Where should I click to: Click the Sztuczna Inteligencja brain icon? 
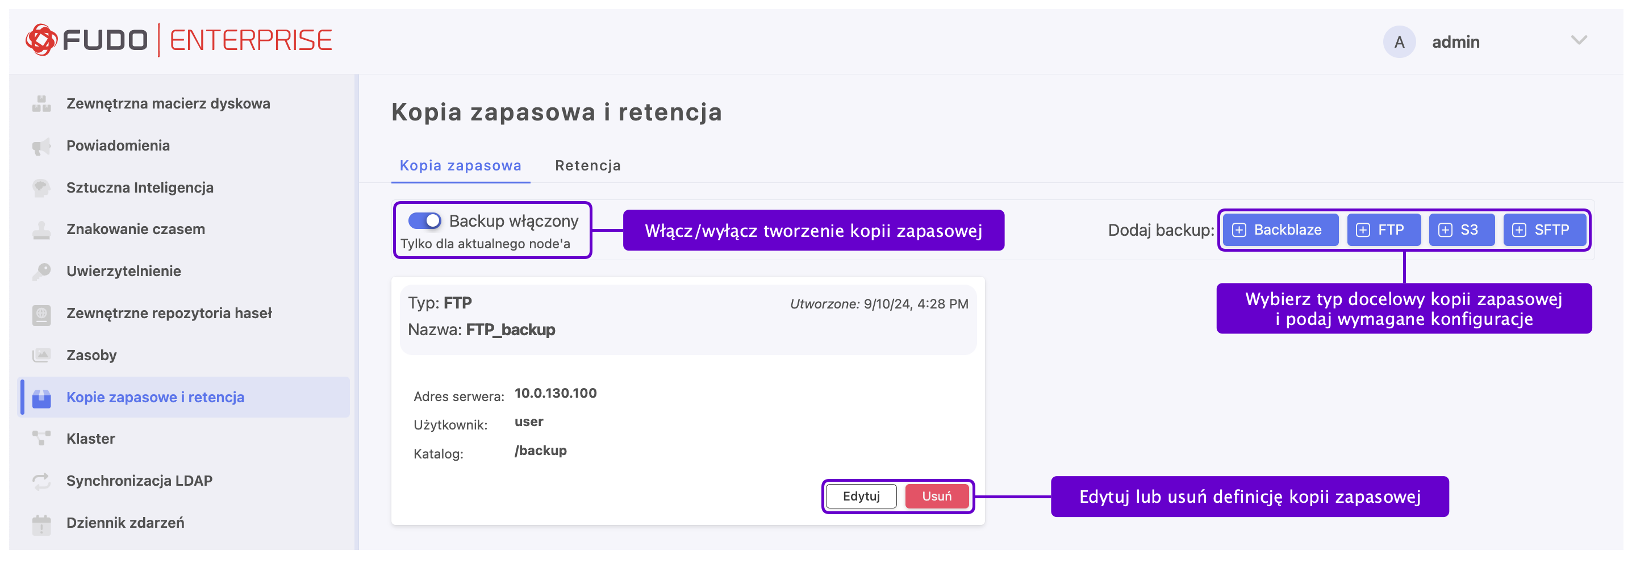click(x=41, y=188)
